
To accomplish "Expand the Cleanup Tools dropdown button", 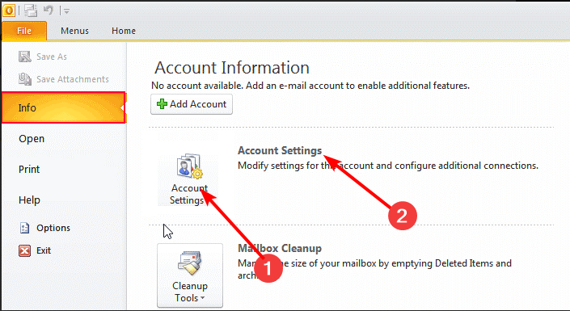I will (190, 275).
